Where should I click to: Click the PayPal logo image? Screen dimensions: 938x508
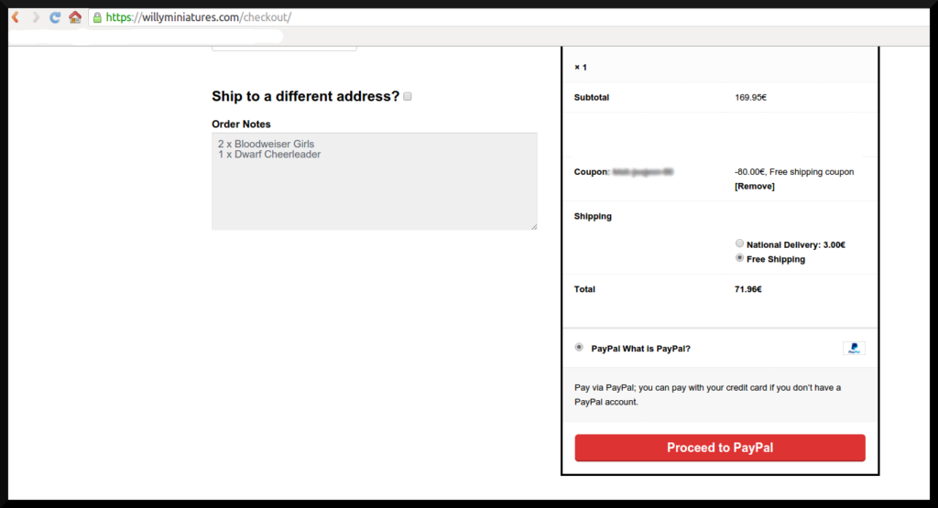pos(854,348)
